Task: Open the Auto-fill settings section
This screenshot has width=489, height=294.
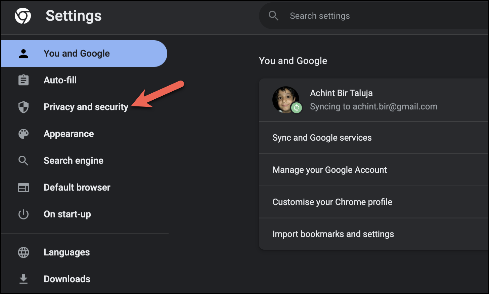Action: pos(60,80)
